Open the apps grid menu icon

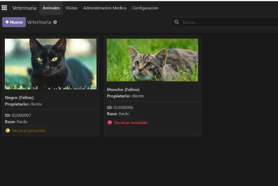pyautogui.click(x=4, y=8)
